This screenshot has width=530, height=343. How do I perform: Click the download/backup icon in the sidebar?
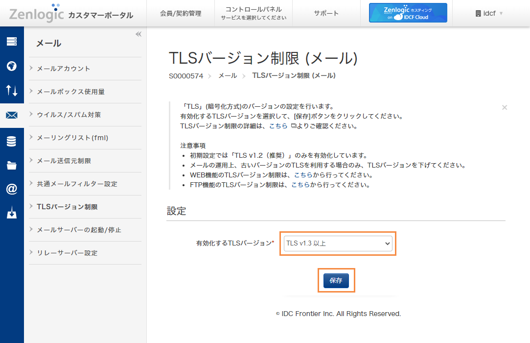[12, 214]
